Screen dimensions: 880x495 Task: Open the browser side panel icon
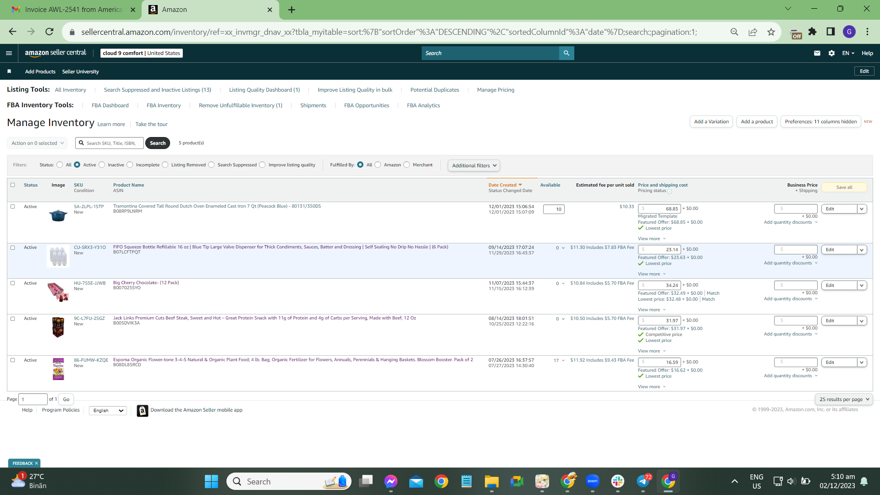(830, 32)
